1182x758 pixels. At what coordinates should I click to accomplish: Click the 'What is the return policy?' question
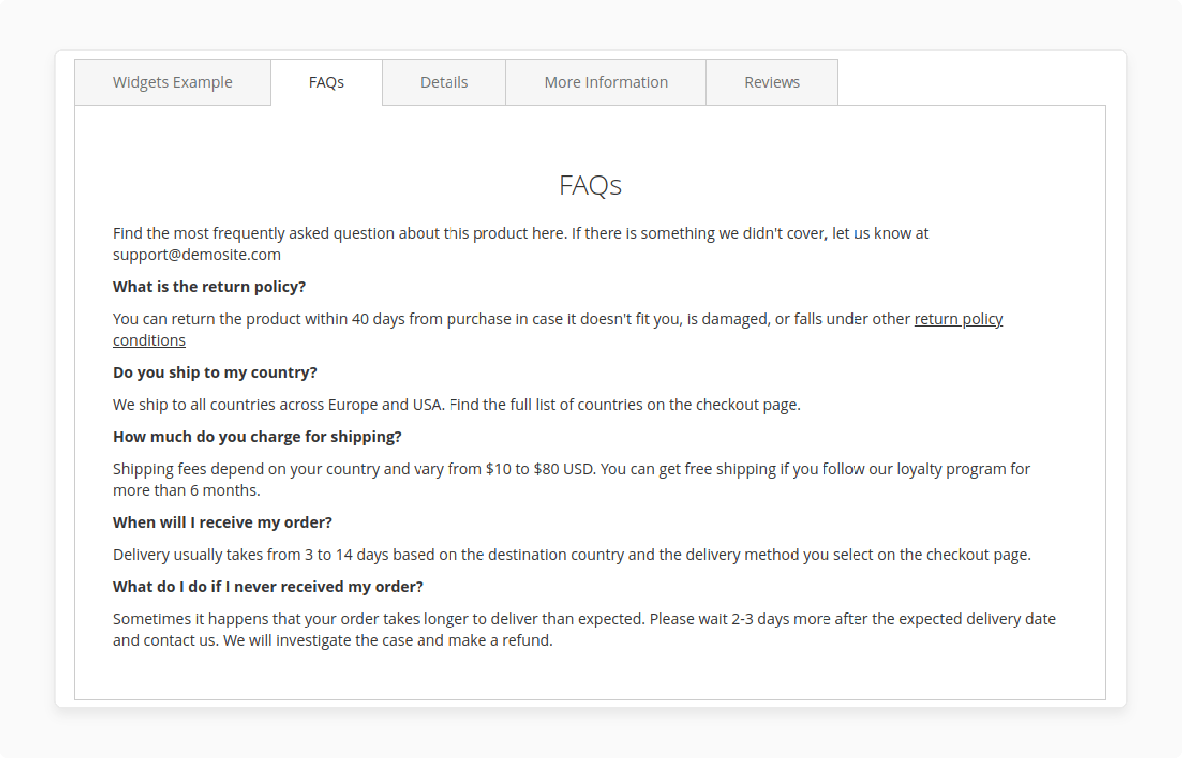209,287
